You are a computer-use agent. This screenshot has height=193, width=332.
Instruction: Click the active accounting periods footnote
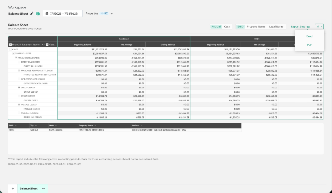[83, 159]
